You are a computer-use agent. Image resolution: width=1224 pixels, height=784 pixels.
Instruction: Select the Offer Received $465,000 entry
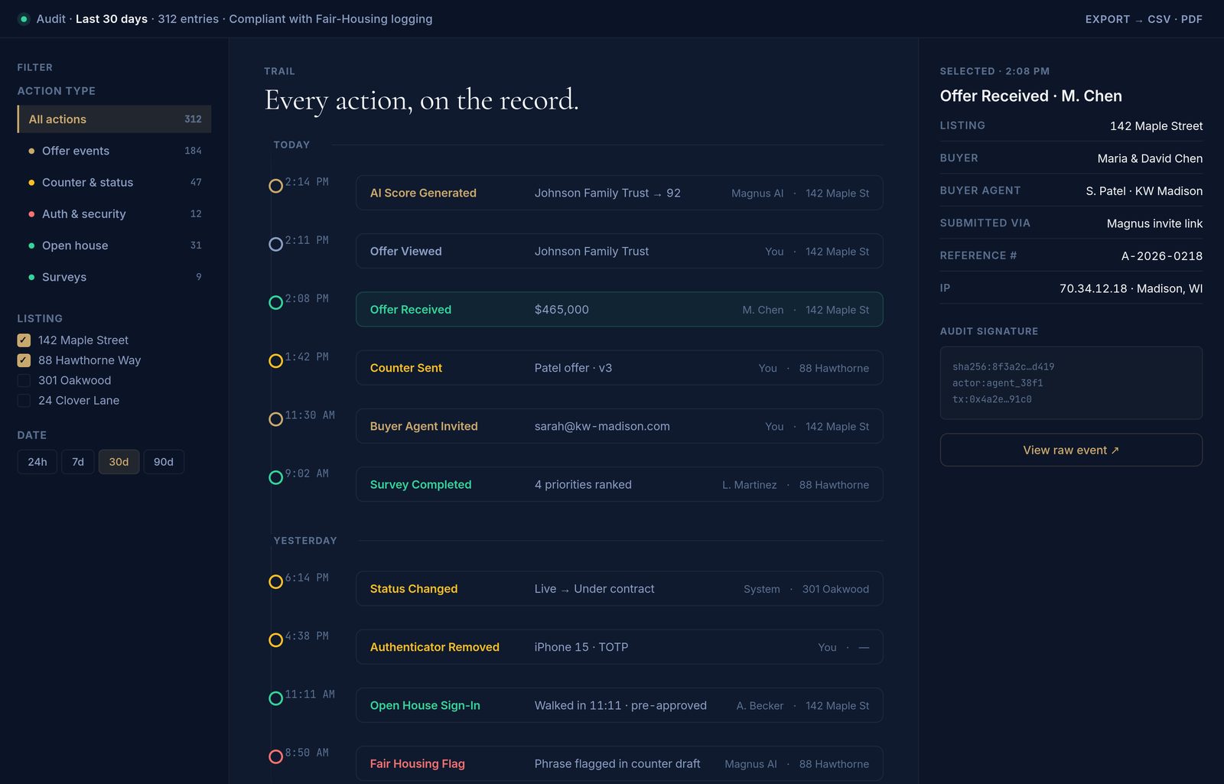click(x=620, y=309)
